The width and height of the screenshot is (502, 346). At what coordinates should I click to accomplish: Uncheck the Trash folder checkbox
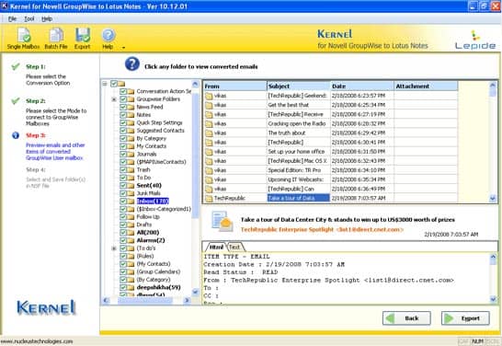tap(123, 170)
